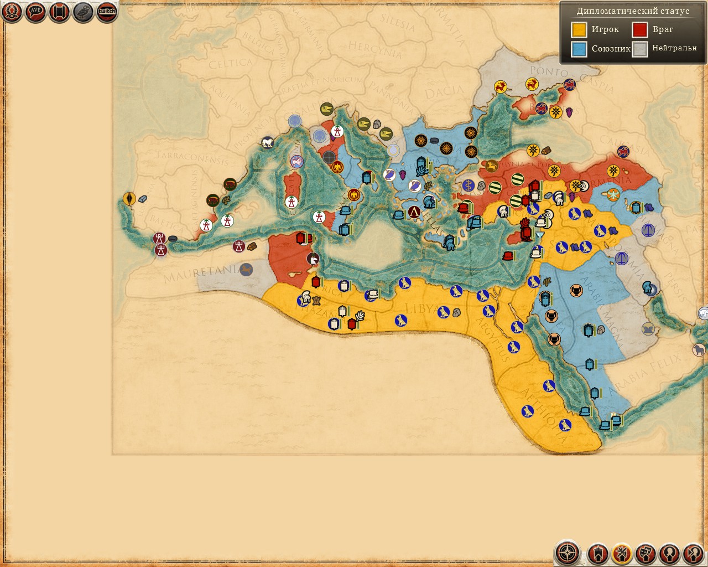
Task: Select the grey crosshair emblem in Italy
Action: 329,157
